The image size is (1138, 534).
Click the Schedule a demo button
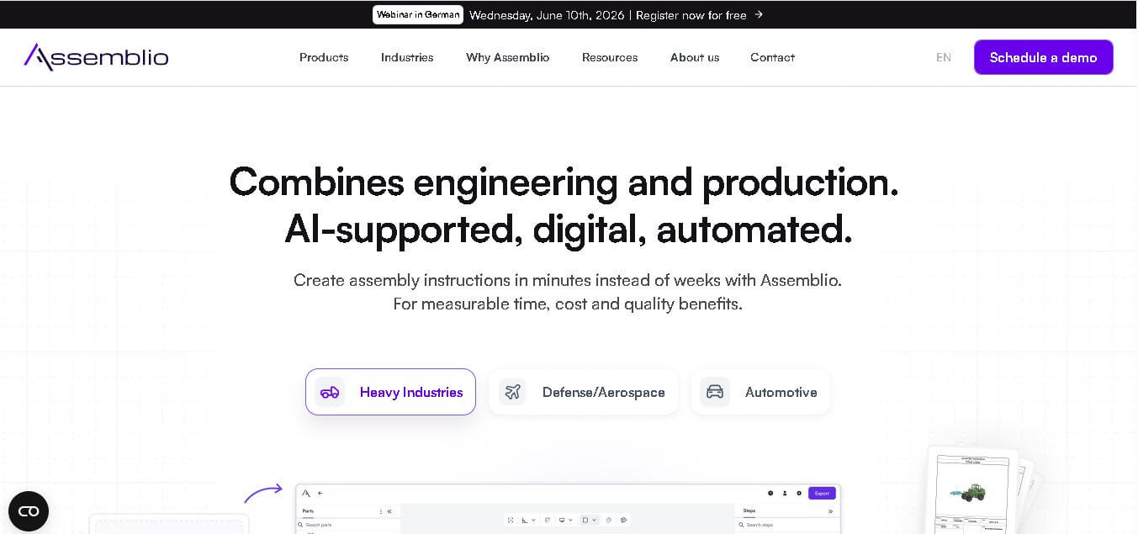1043,57
